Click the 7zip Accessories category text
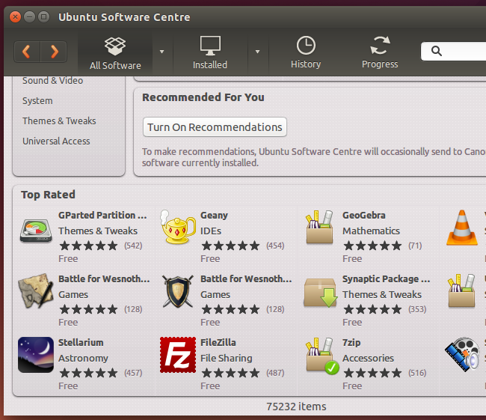 pos(368,358)
